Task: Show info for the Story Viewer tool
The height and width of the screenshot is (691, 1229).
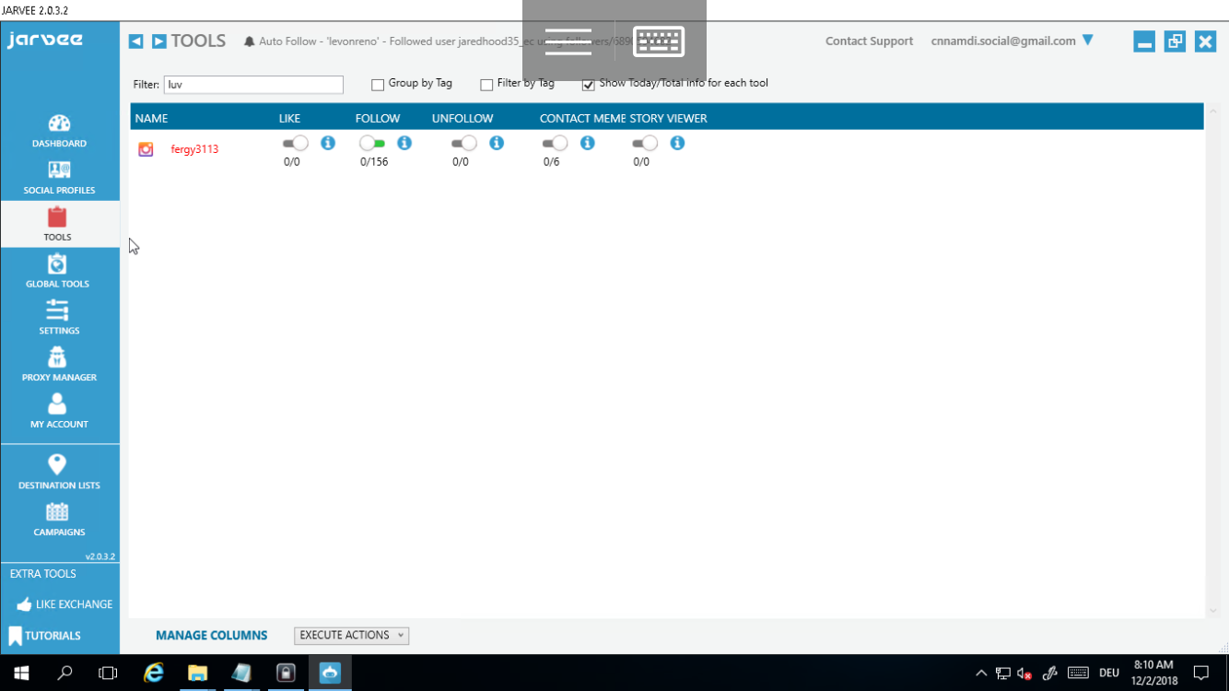Action: tap(677, 143)
